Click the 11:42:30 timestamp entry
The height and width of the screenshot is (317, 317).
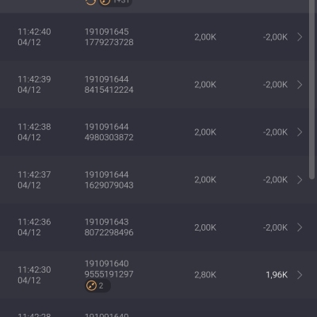[x=34, y=275]
